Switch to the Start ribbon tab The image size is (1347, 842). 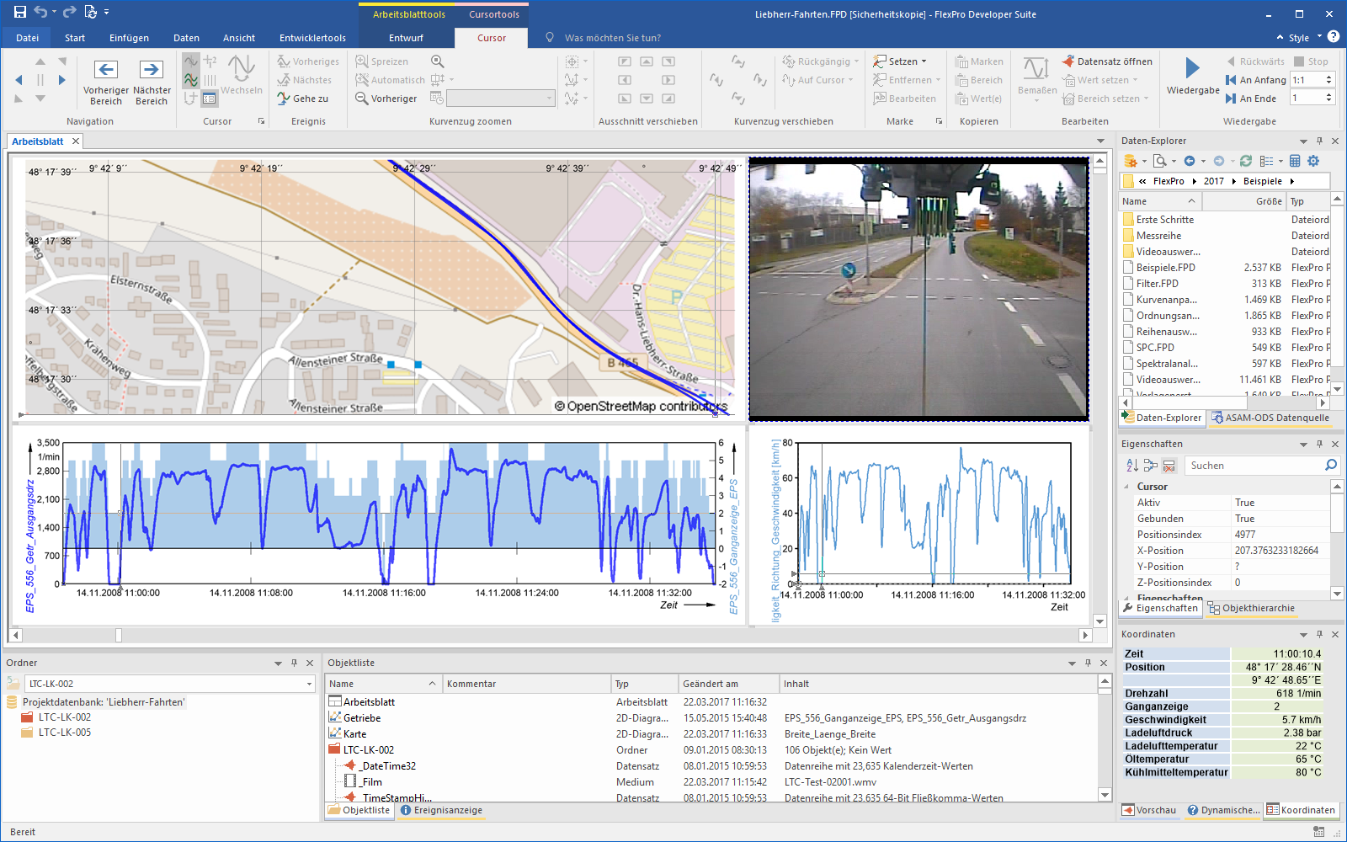point(75,38)
